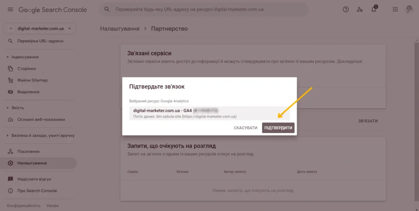
Task: Click the Посилання links icon
Action: 10,151
